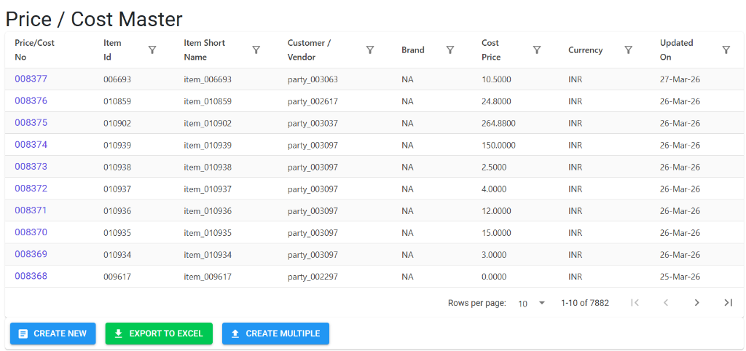This screenshot has height=351, width=746.
Task: Open filter for Cost Price column
Action: 537,50
